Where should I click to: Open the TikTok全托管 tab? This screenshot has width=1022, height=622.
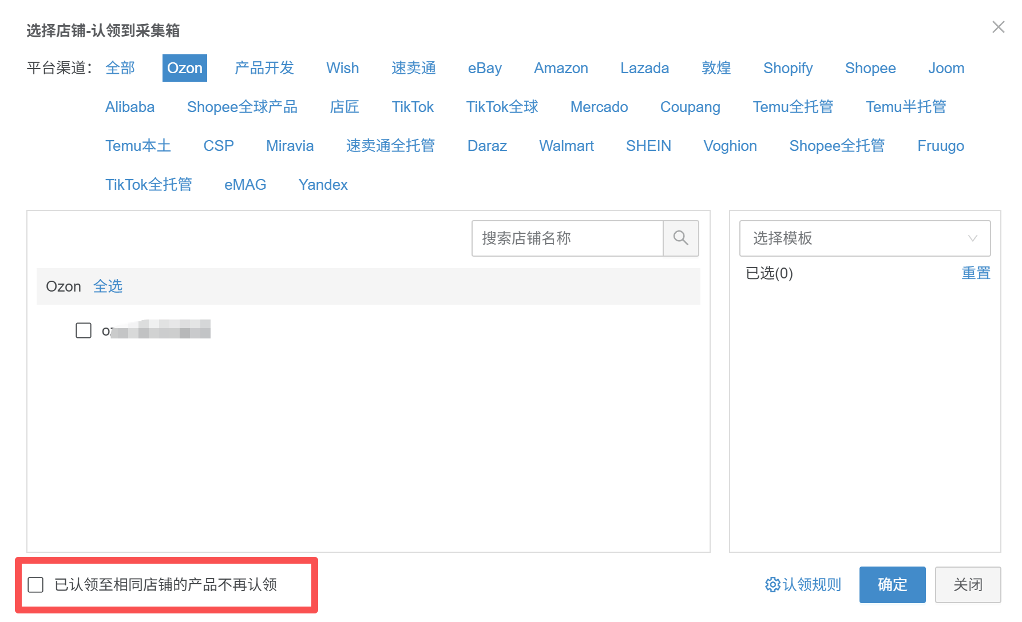pos(149,185)
